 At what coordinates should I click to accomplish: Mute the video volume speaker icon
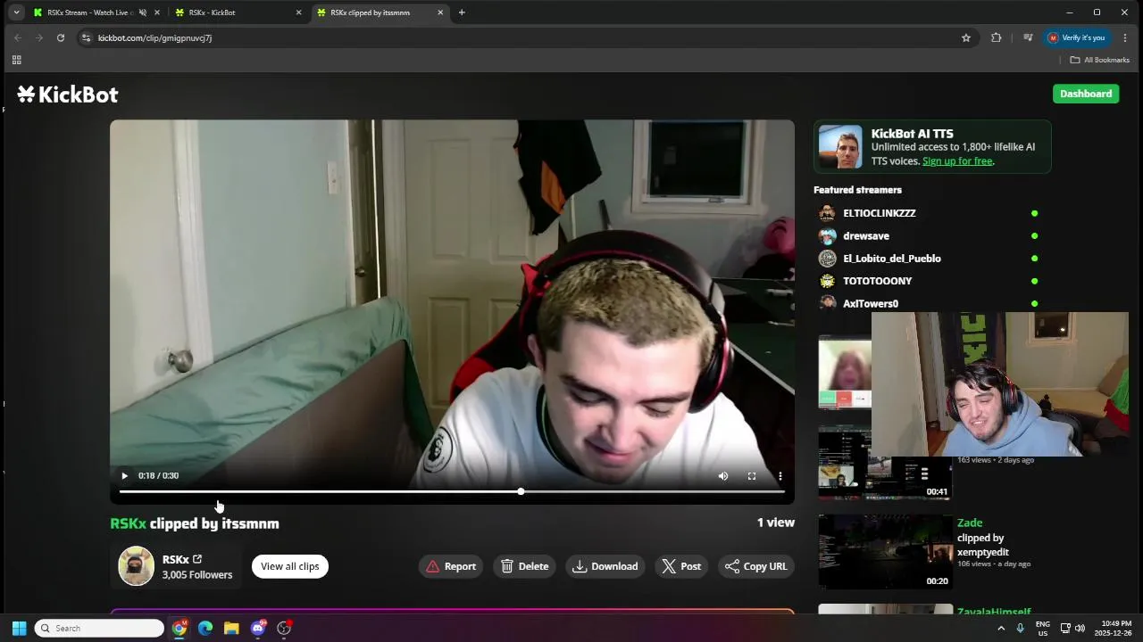pos(723,476)
